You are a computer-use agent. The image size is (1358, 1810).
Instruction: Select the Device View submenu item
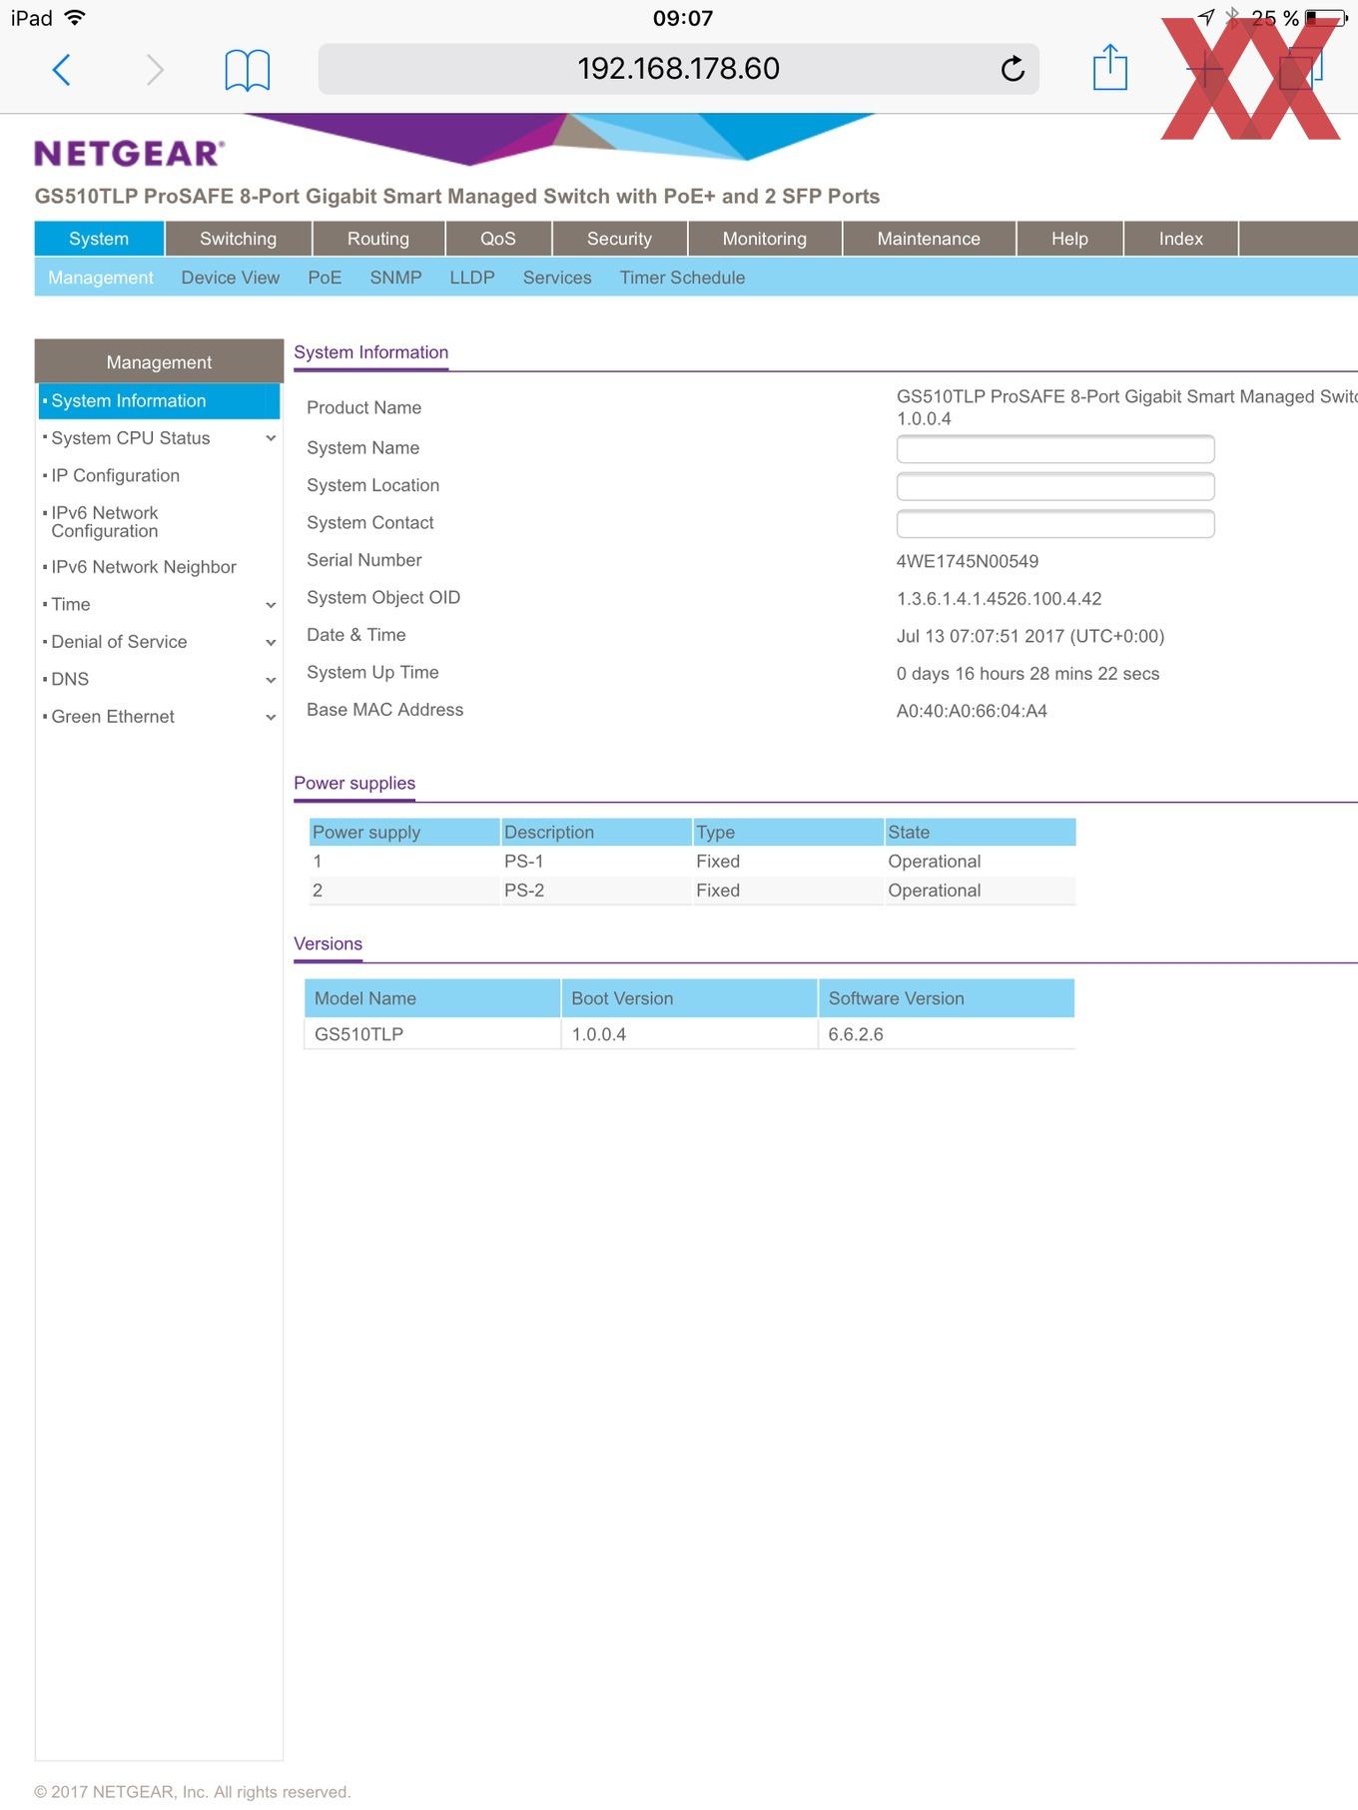coord(230,278)
